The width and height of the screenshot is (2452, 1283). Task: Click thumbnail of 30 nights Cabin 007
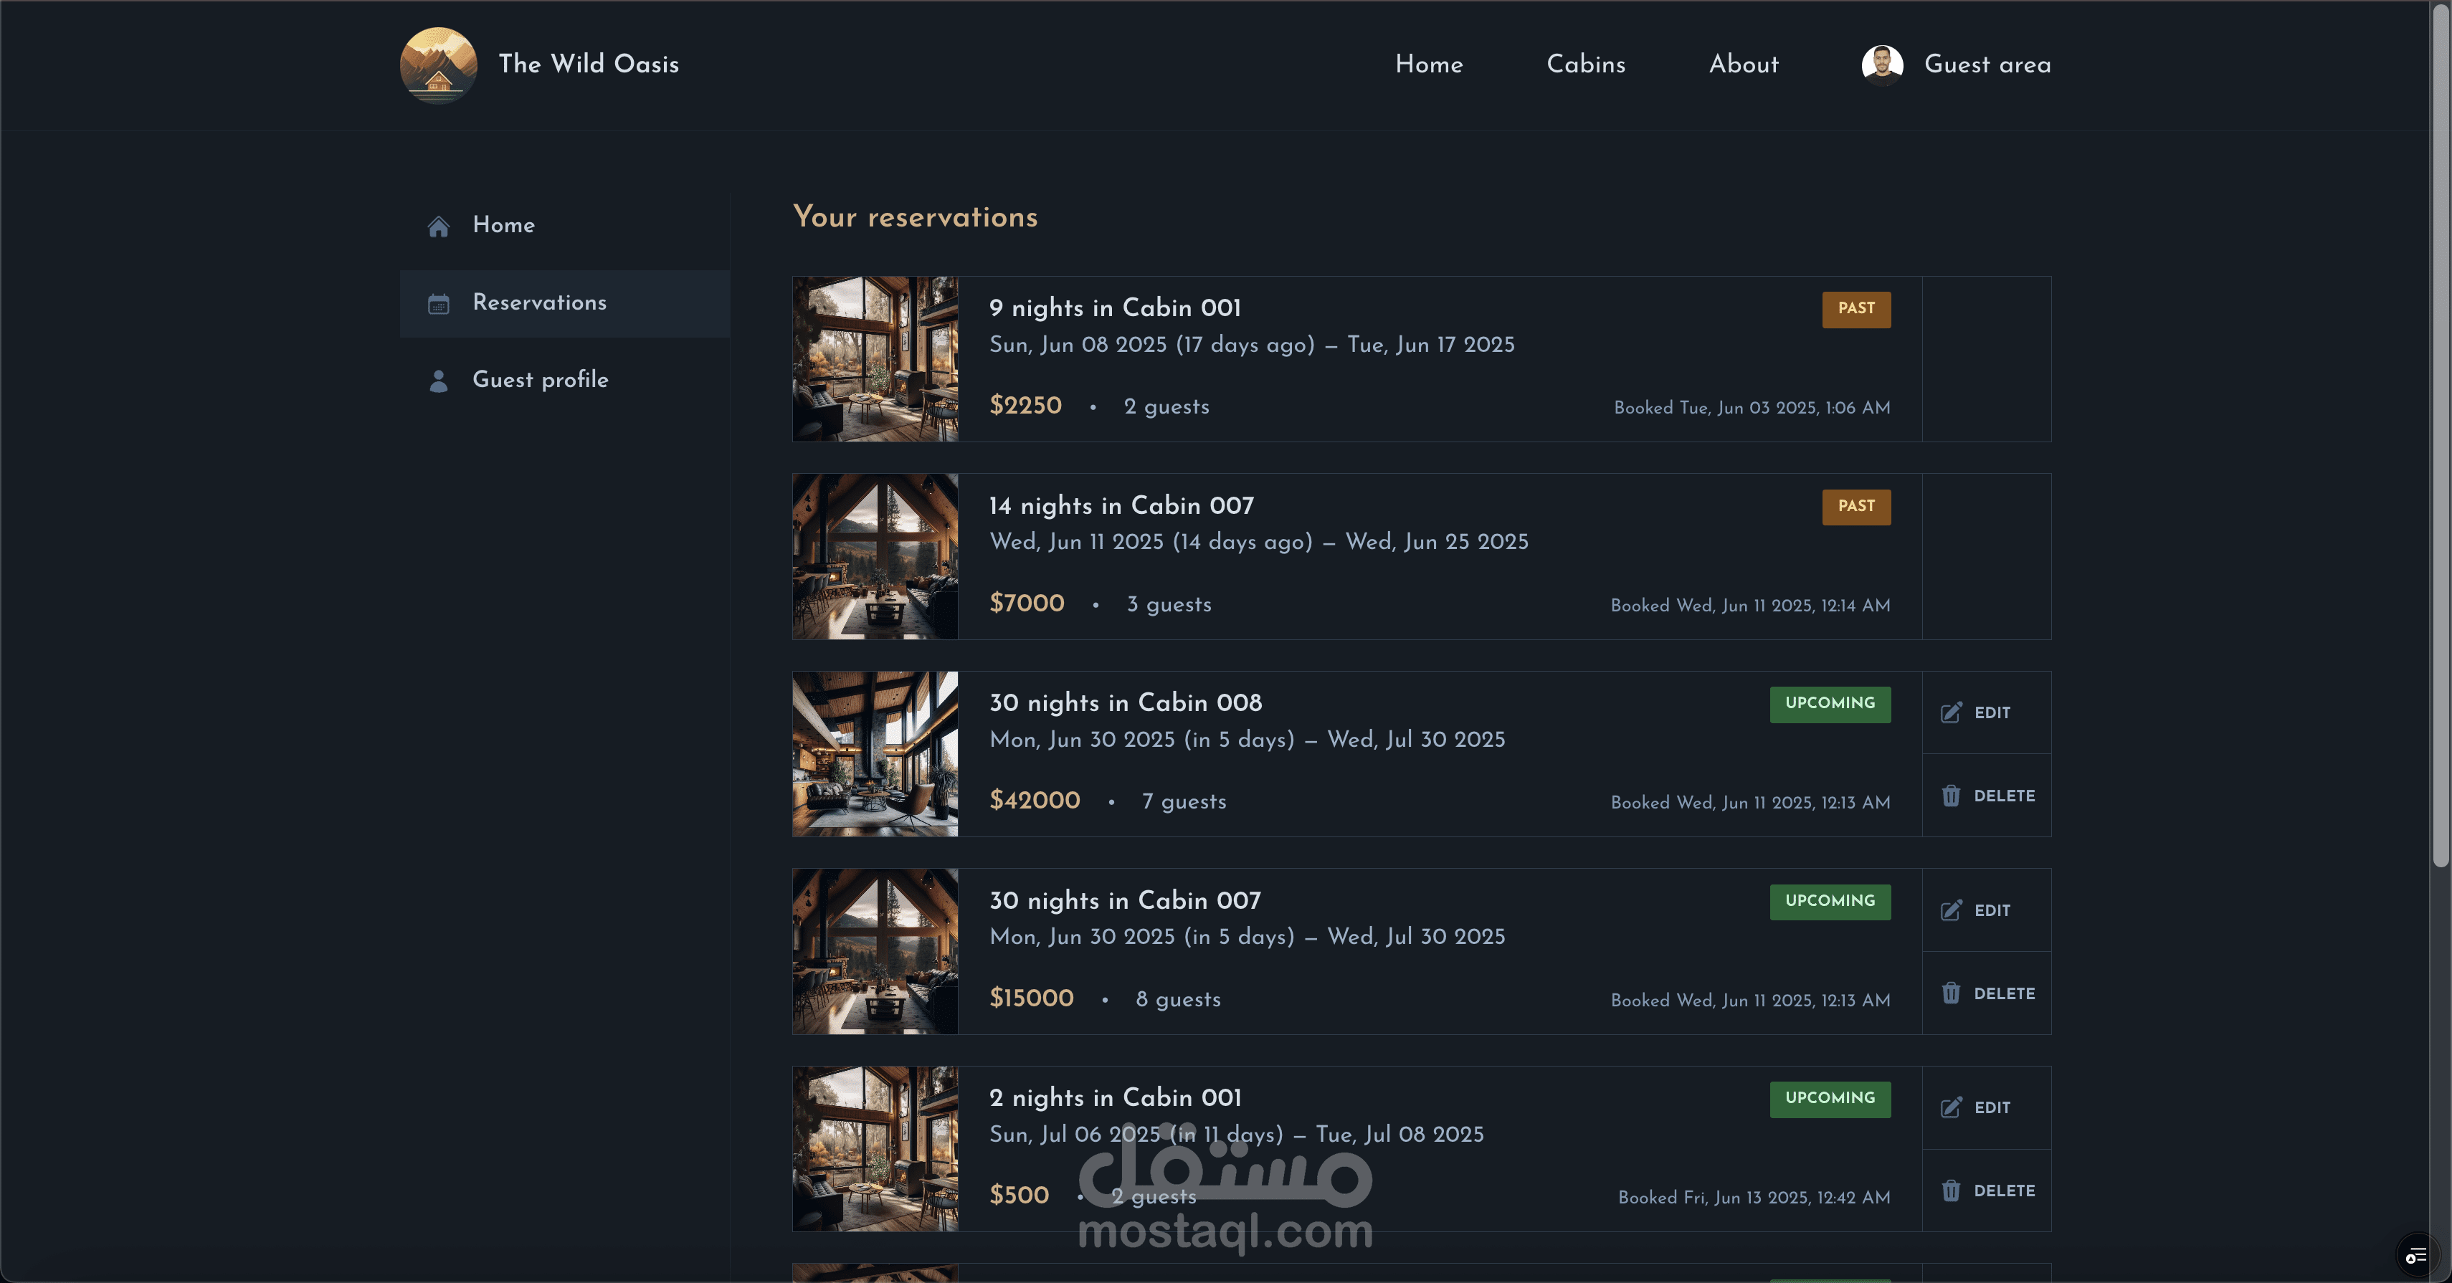coord(875,952)
